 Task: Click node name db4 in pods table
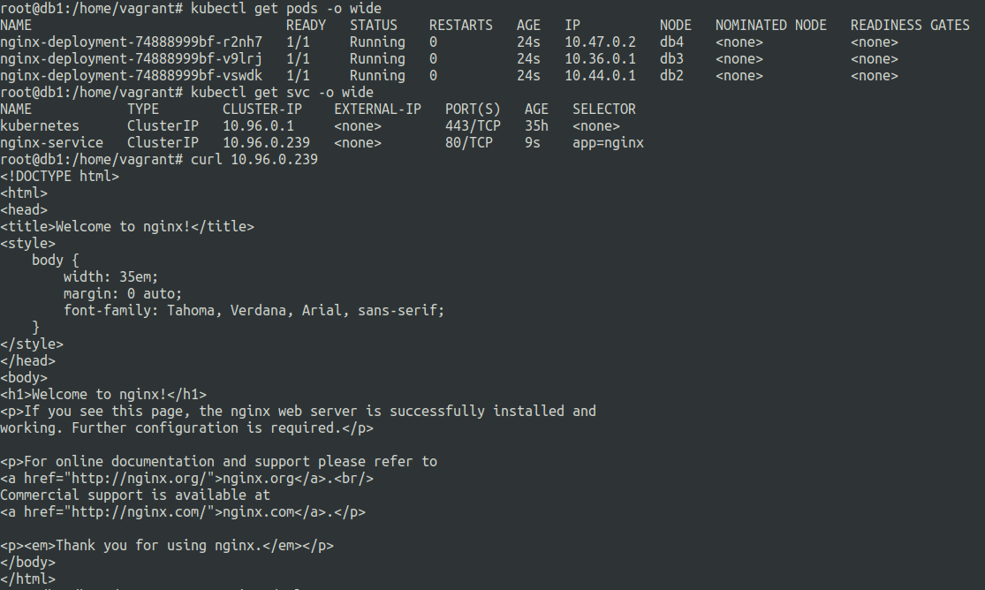[671, 42]
